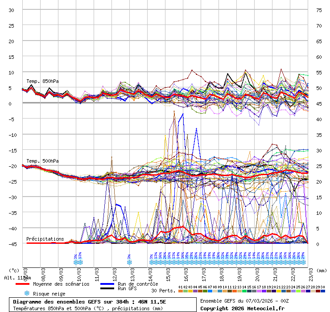Click the Précipitations chart label
The image size is (330, 312).
tap(45, 239)
